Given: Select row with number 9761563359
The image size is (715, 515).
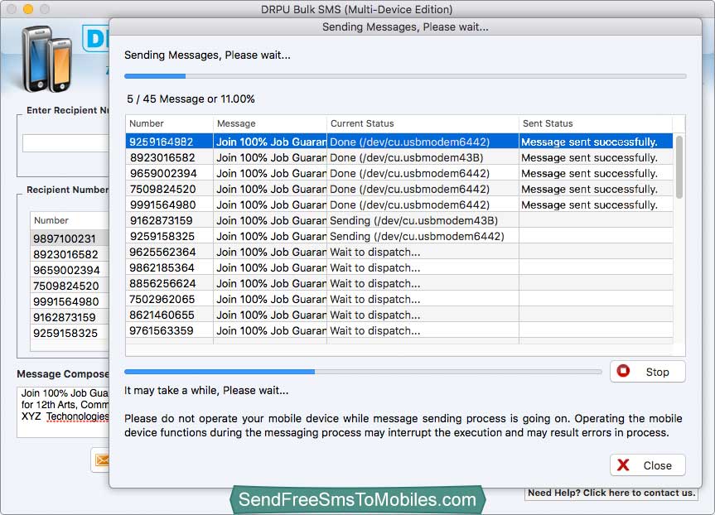Looking at the screenshot, I should (399, 330).
